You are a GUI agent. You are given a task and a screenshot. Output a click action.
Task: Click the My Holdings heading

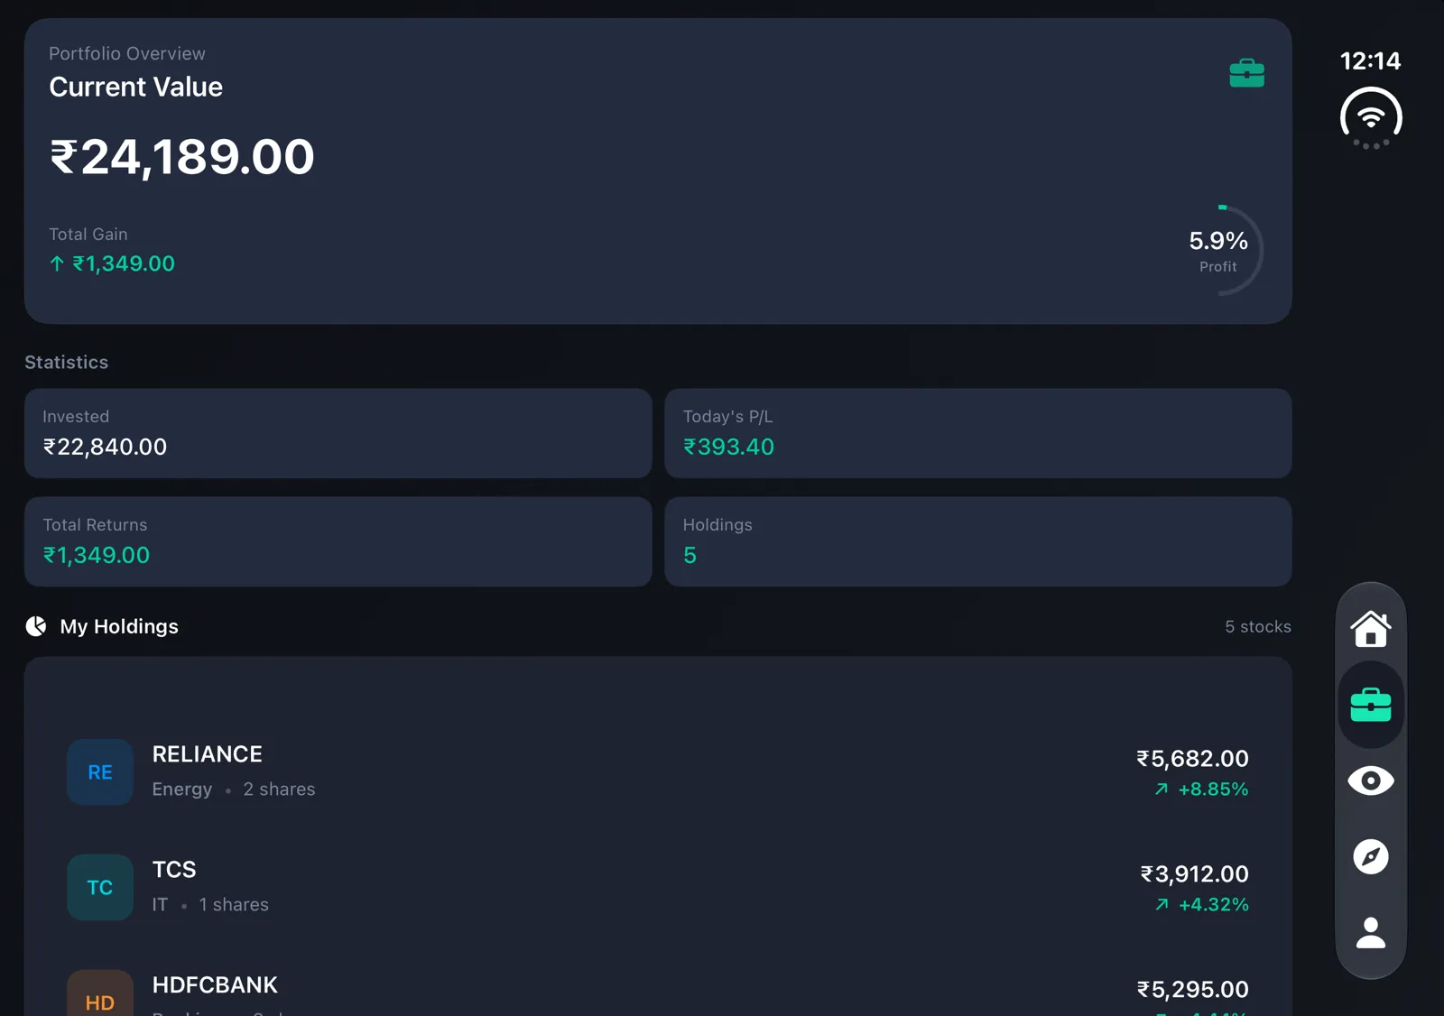pyautogui.click(x=119, y=626)
